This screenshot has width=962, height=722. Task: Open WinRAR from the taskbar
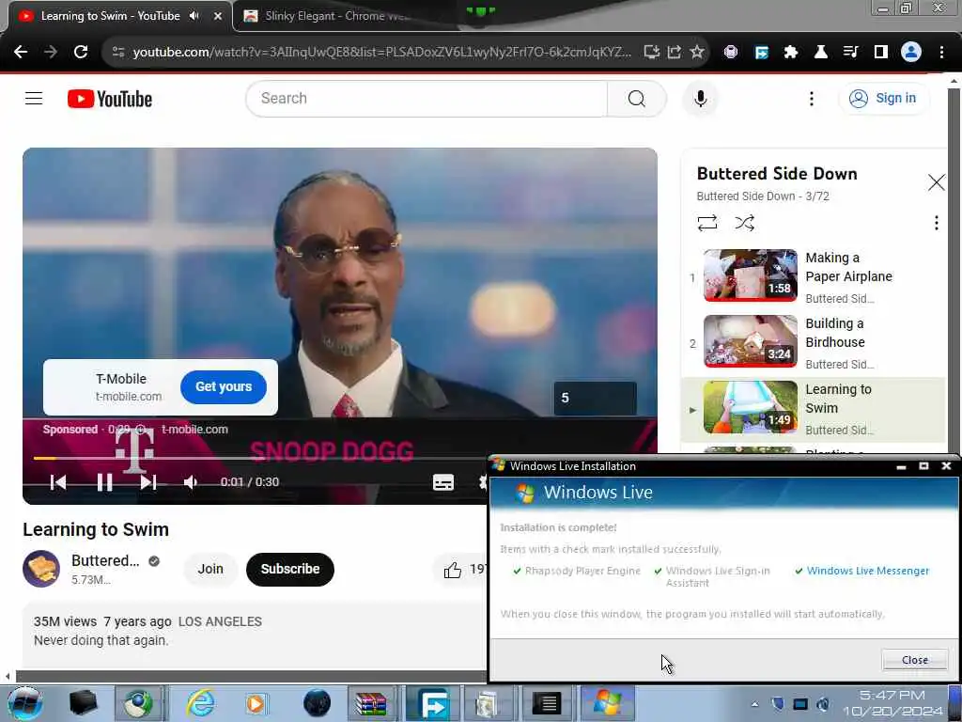[371, 703]
